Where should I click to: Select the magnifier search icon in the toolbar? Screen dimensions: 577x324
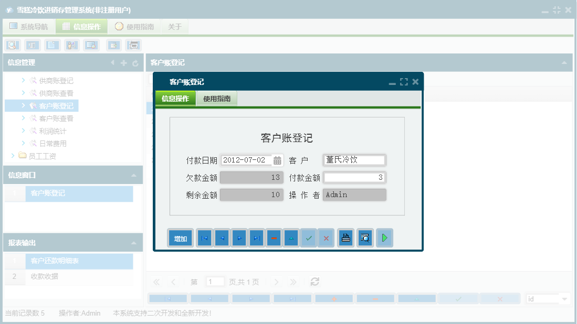[x=12, y=45]
